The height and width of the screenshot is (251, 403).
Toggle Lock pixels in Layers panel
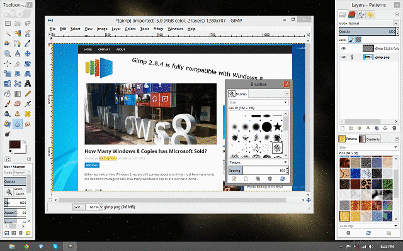click(x=351, y=40)
